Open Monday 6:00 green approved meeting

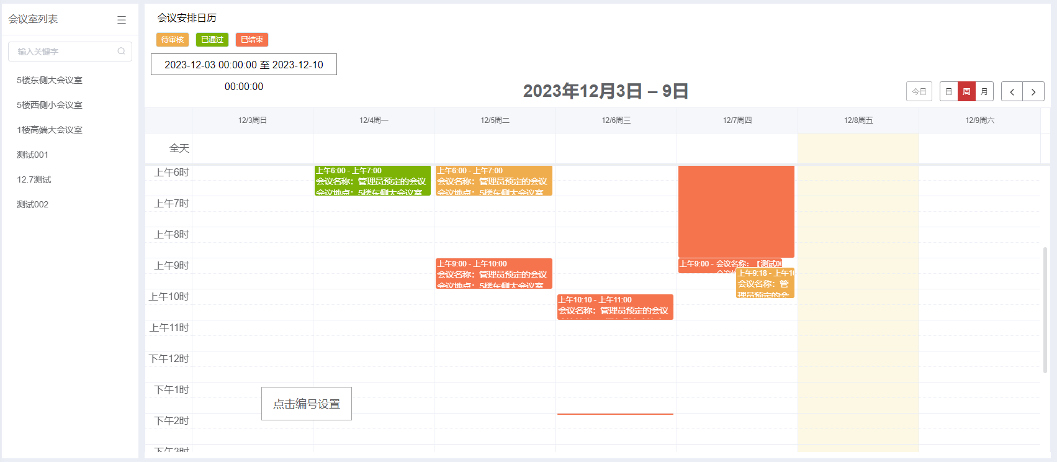[372, 181]
